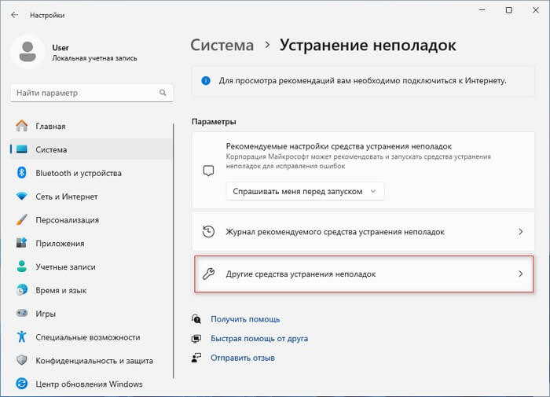Click the Система monitor icon
Image resolution: width=550 pixels, height=397 pixels.
22,149
